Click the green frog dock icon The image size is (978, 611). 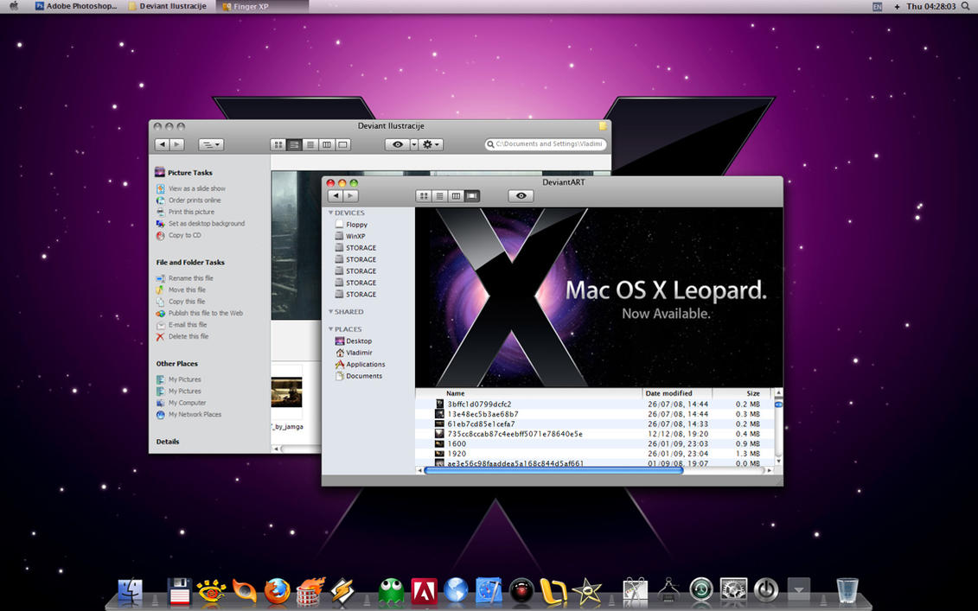(x=391, y=591)
